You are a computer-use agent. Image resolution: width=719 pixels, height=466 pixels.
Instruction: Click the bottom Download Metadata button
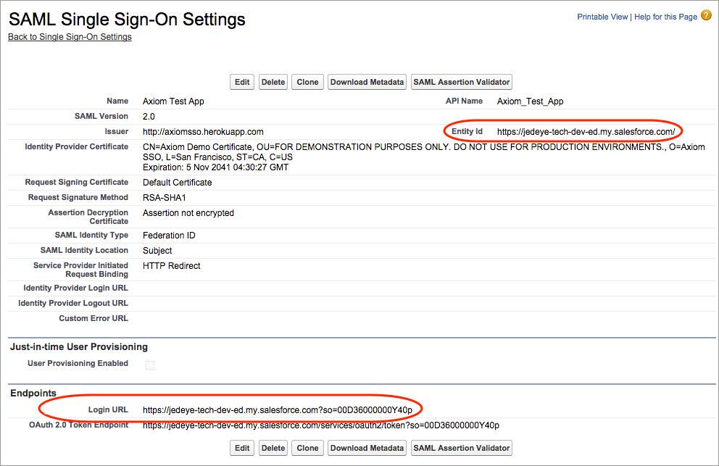tap(367, 448)
